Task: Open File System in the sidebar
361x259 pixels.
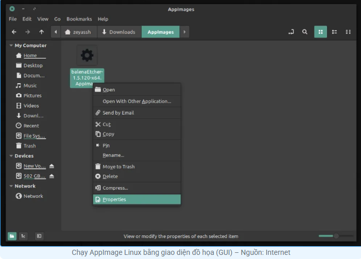Action: click(30, 136)
